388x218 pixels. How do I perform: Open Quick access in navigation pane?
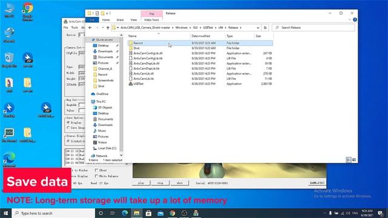(x=104, y=40)
